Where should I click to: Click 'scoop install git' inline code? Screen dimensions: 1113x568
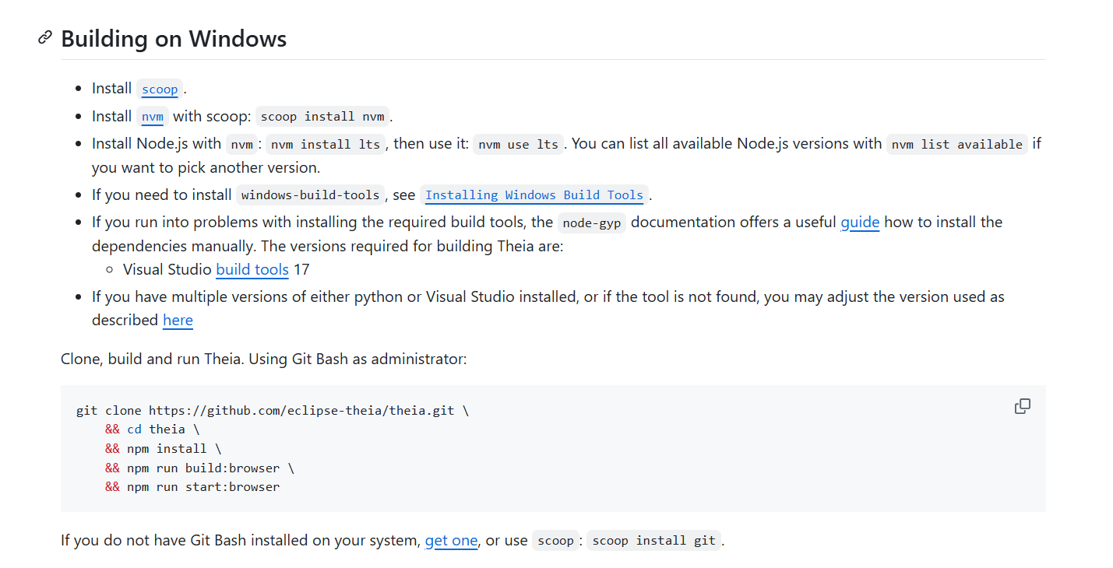coord(653,541)
